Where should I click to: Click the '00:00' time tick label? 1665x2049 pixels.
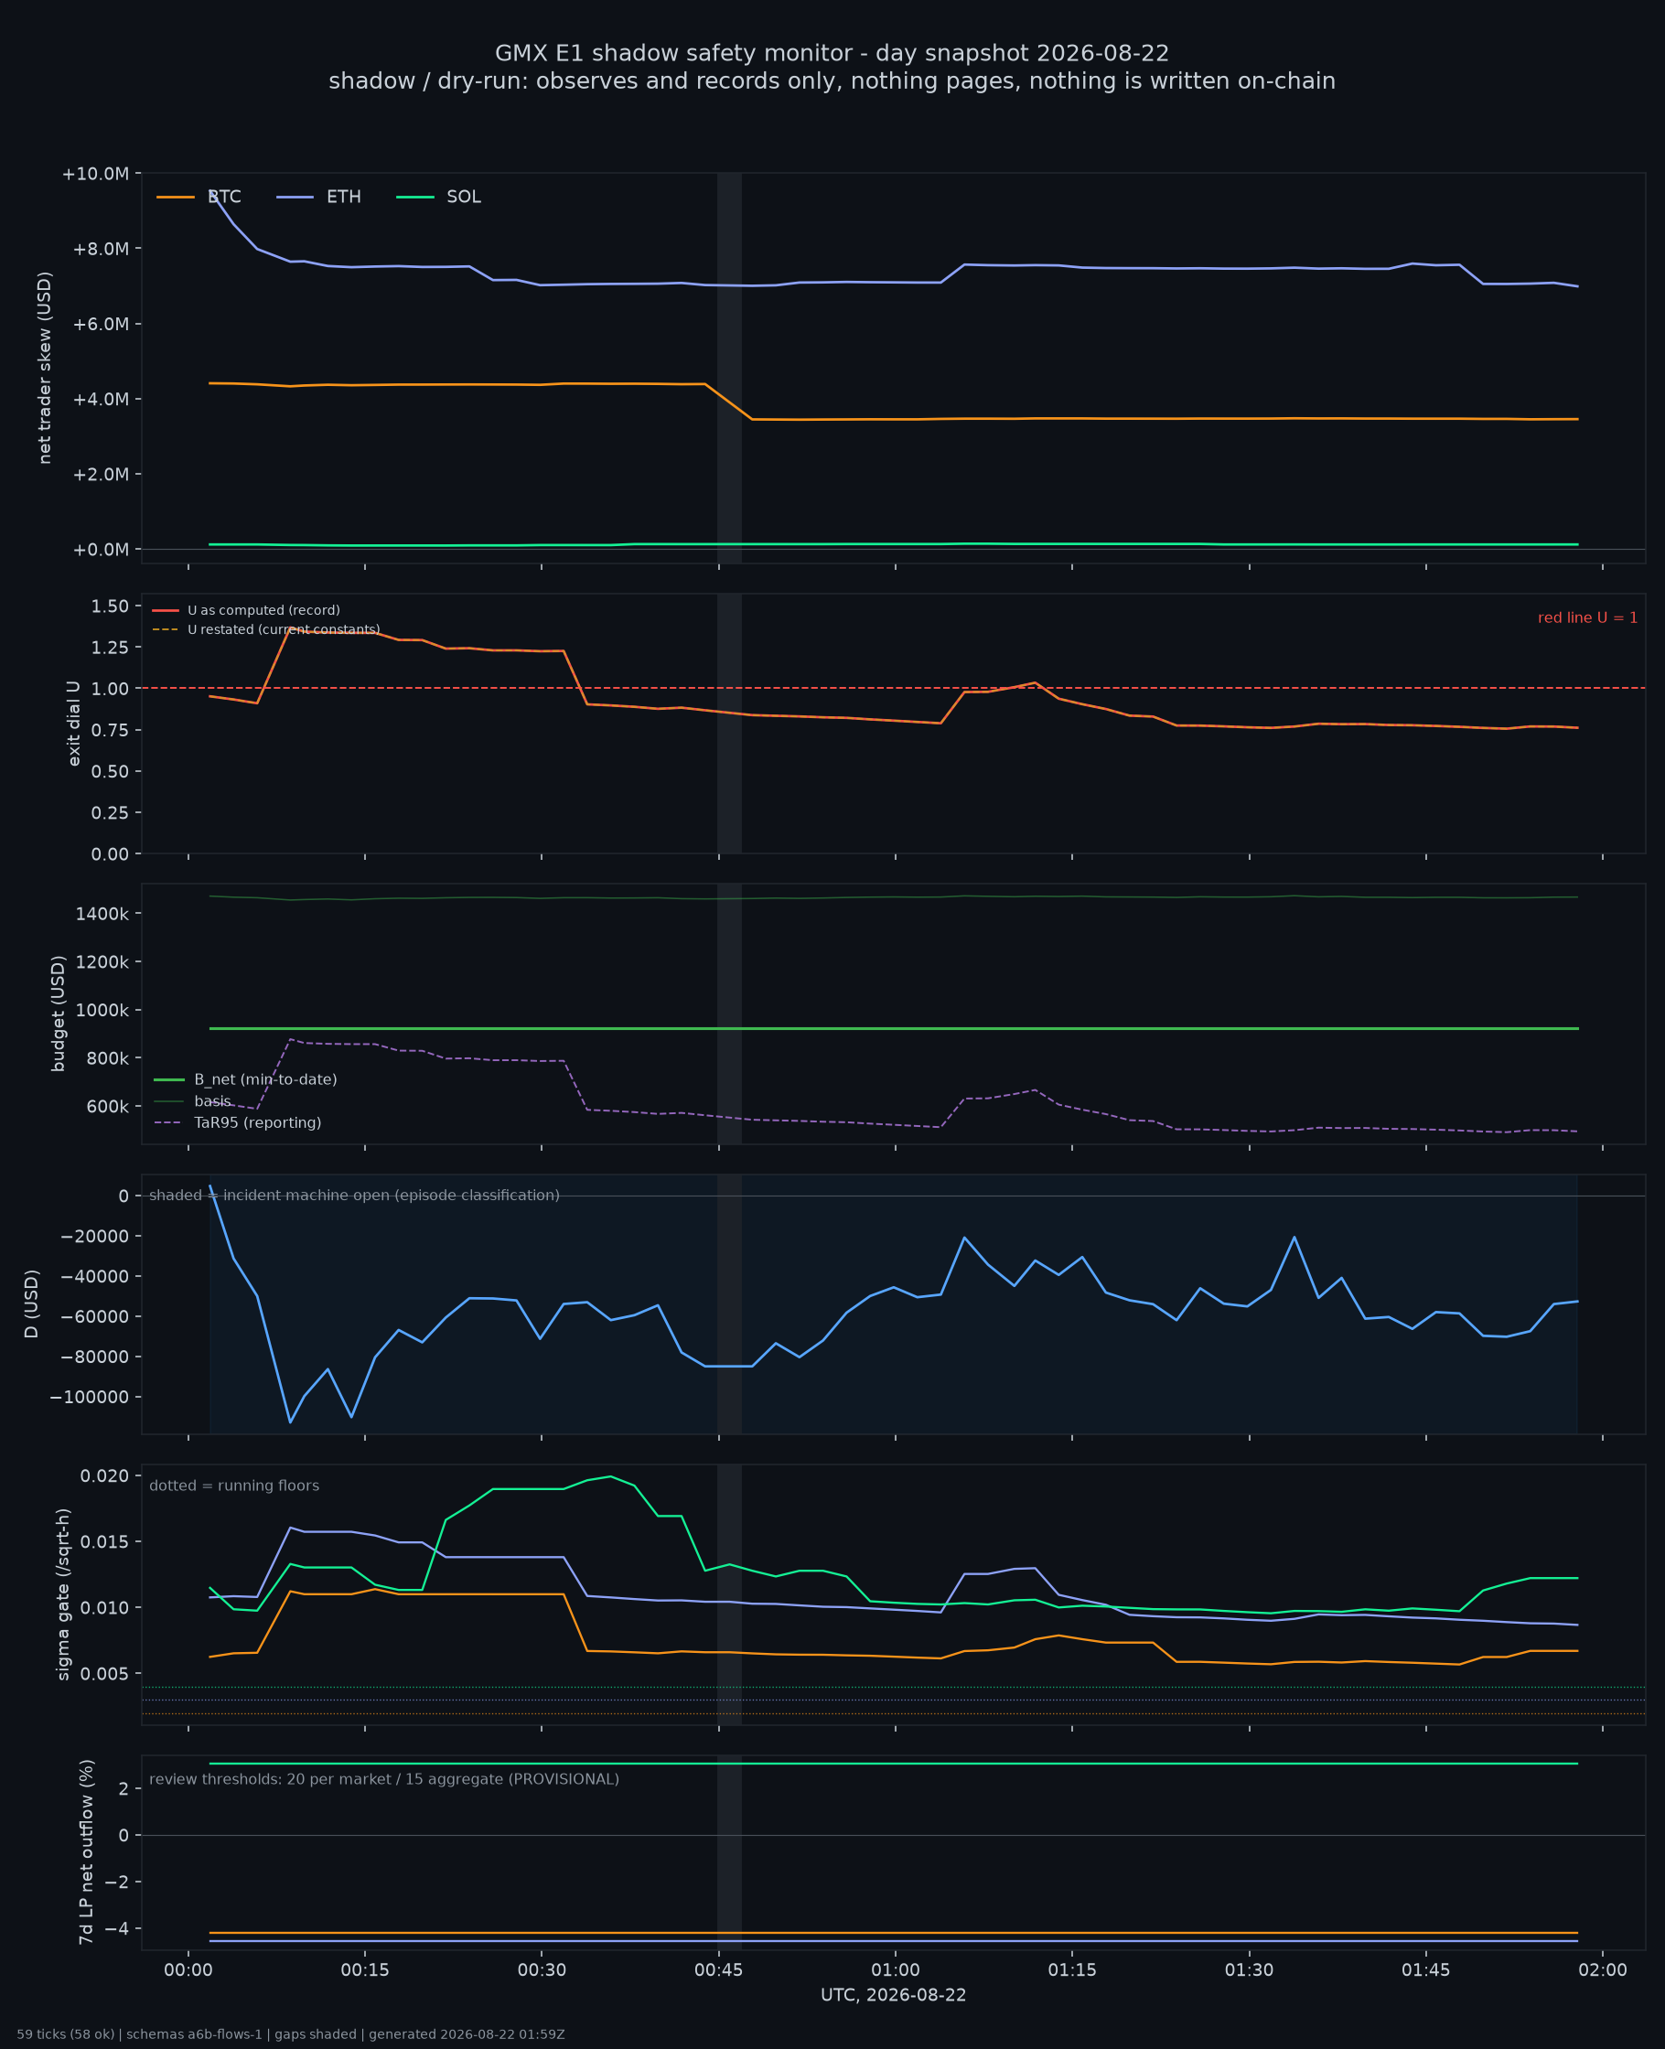point(188,1971)
